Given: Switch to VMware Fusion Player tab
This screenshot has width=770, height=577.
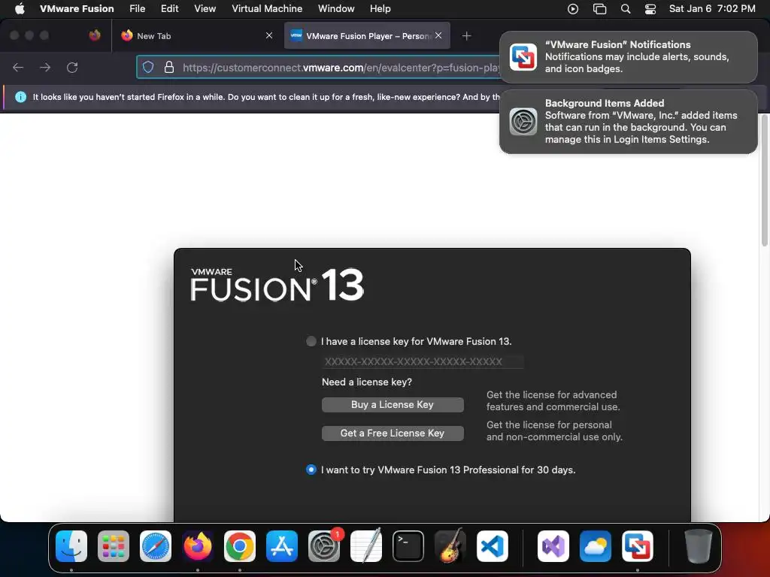Looking at the screenshot, I should [367, 36].
